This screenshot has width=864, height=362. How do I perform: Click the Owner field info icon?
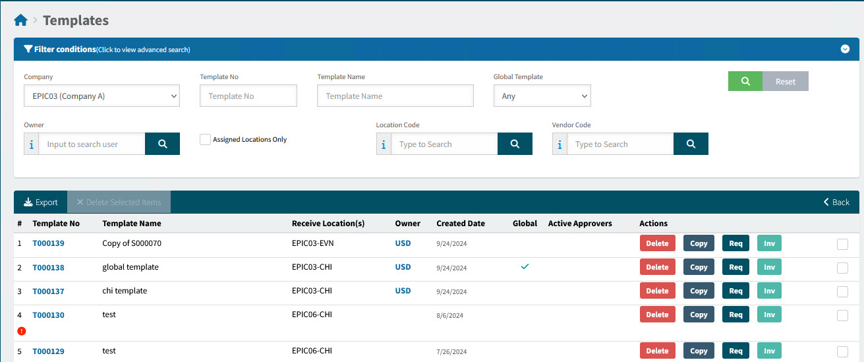coord(32,144)
